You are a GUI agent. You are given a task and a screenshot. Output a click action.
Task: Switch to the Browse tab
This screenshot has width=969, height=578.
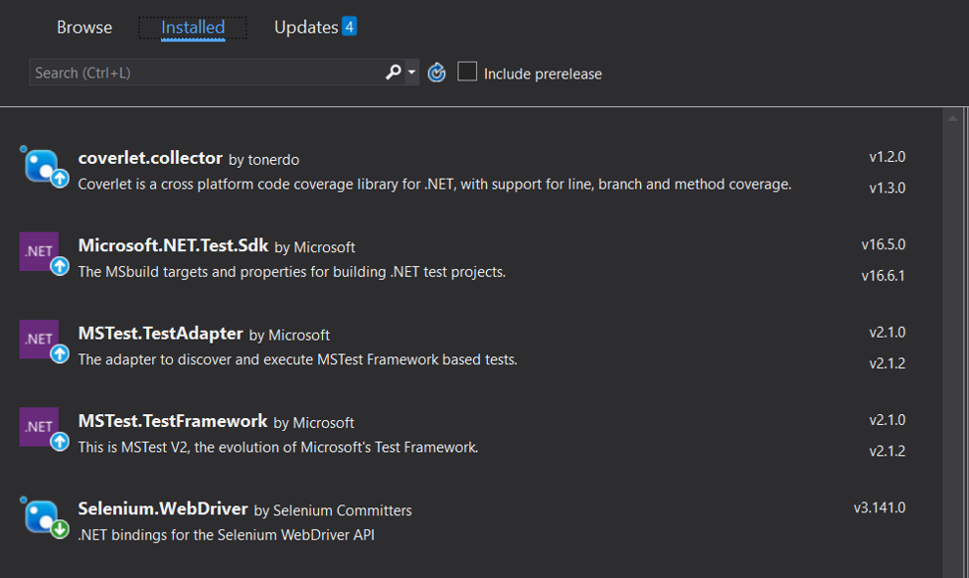tap(84, 28)
